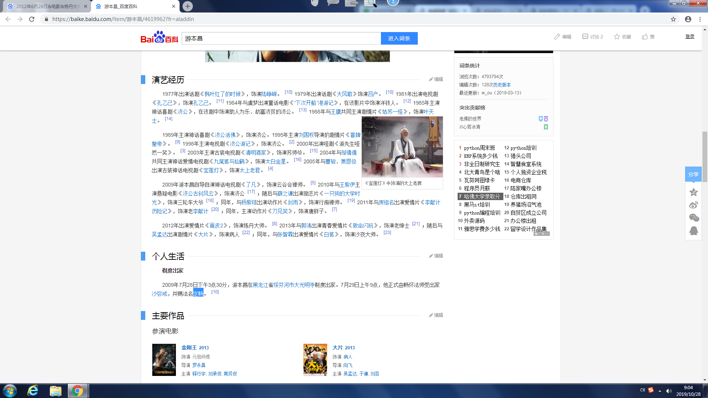Screen dimensions: 708x398
Task: Share to Weibo via sidebar icon
Action: click(694, 205)
